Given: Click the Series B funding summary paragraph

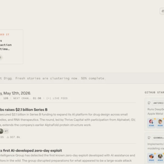Looking at the screenshot, I should point(68,120).
